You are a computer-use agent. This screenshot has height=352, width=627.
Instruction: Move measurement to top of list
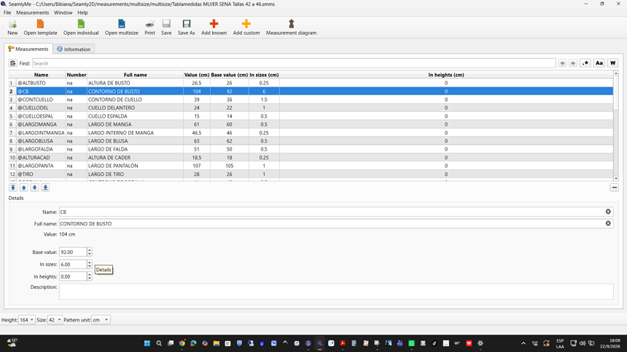13,188
